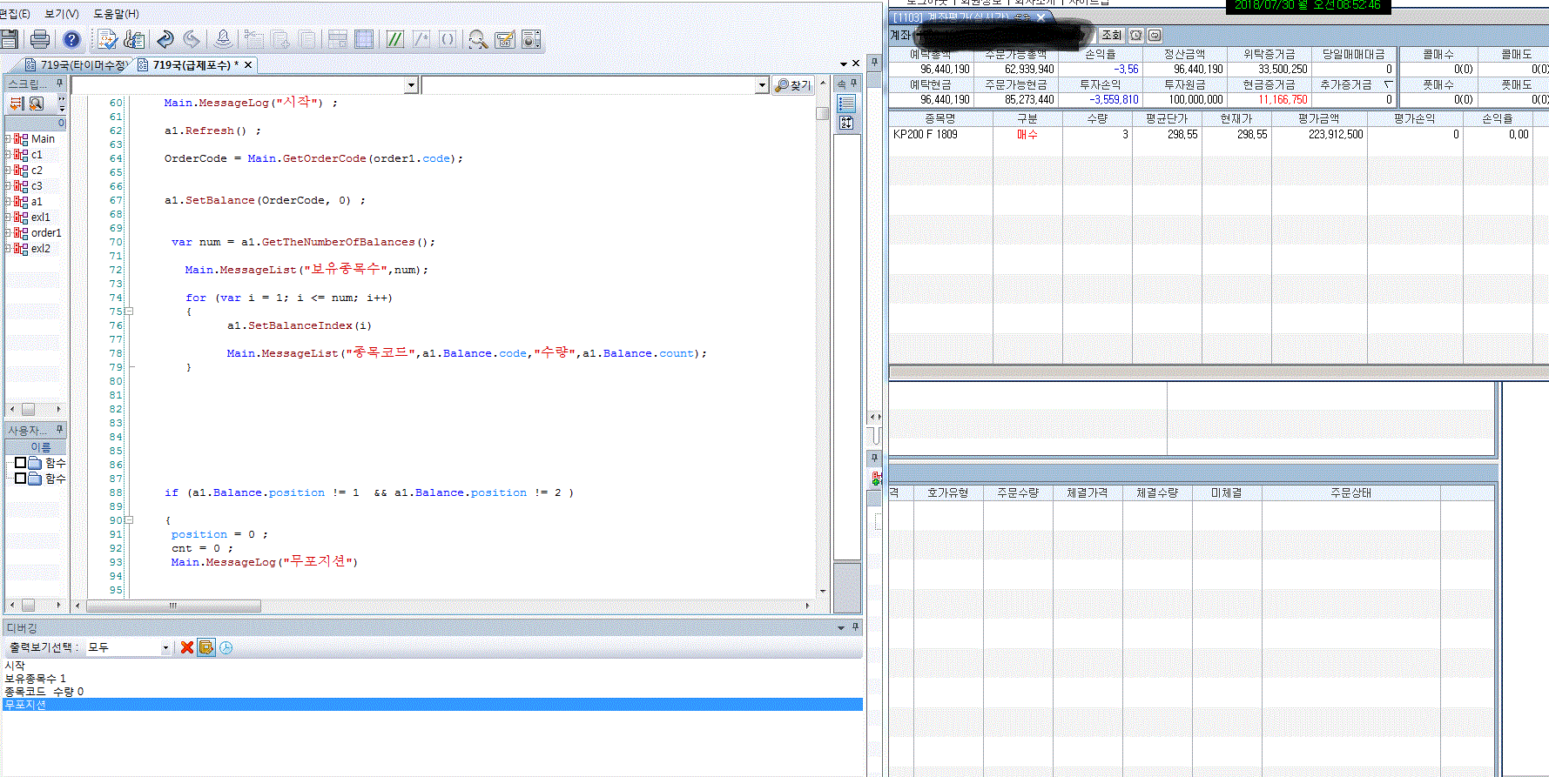1549x777 pixels.
Task: Open the 보기(V) menu
Action: pos(61,14)
